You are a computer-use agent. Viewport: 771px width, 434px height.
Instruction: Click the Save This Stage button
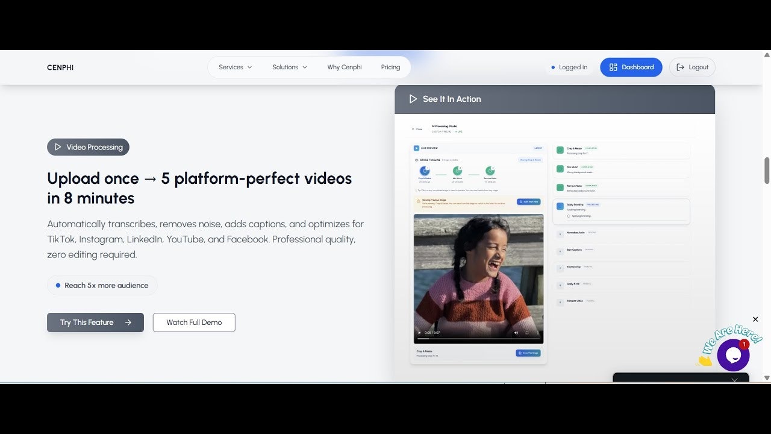[528, 353]
